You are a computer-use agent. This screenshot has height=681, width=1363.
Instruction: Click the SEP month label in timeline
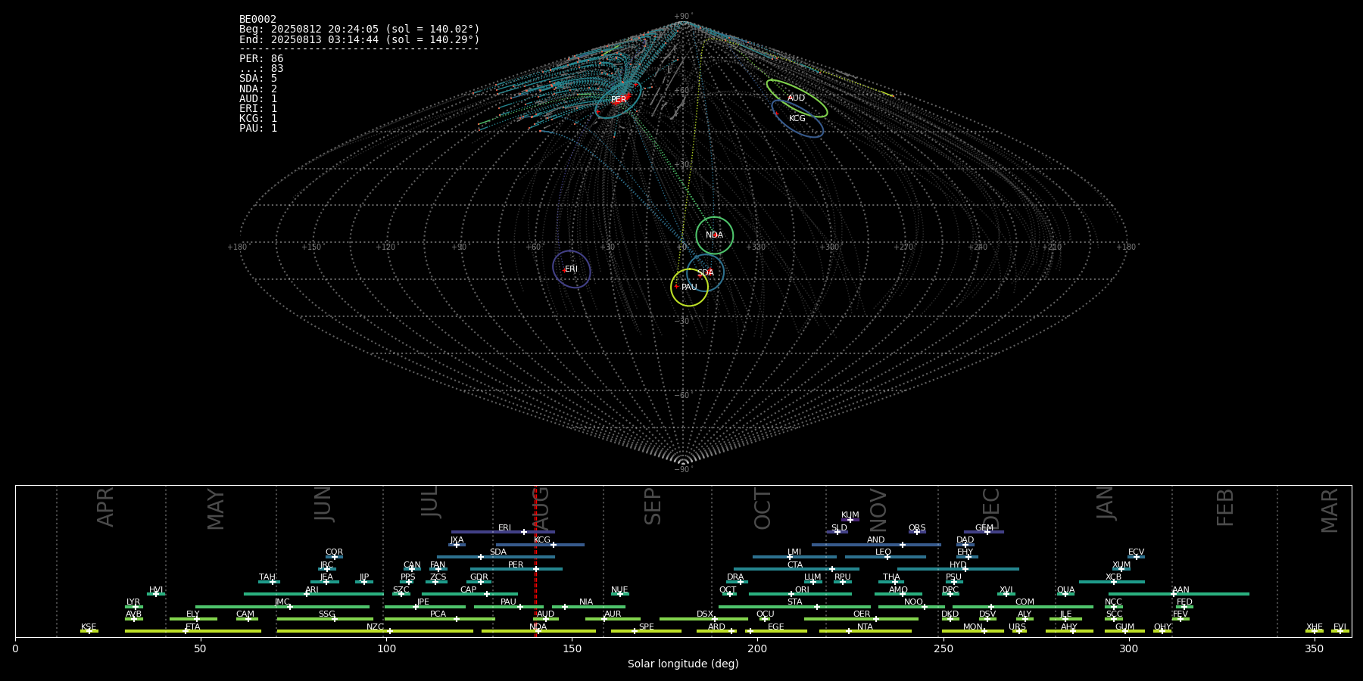[x=652, y=506]
